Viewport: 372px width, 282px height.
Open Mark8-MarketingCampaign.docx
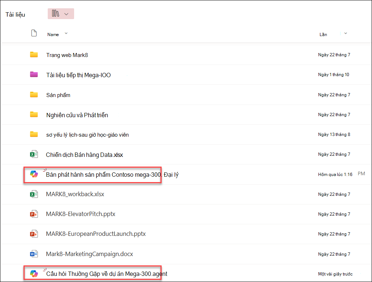(x=89, y=254)
